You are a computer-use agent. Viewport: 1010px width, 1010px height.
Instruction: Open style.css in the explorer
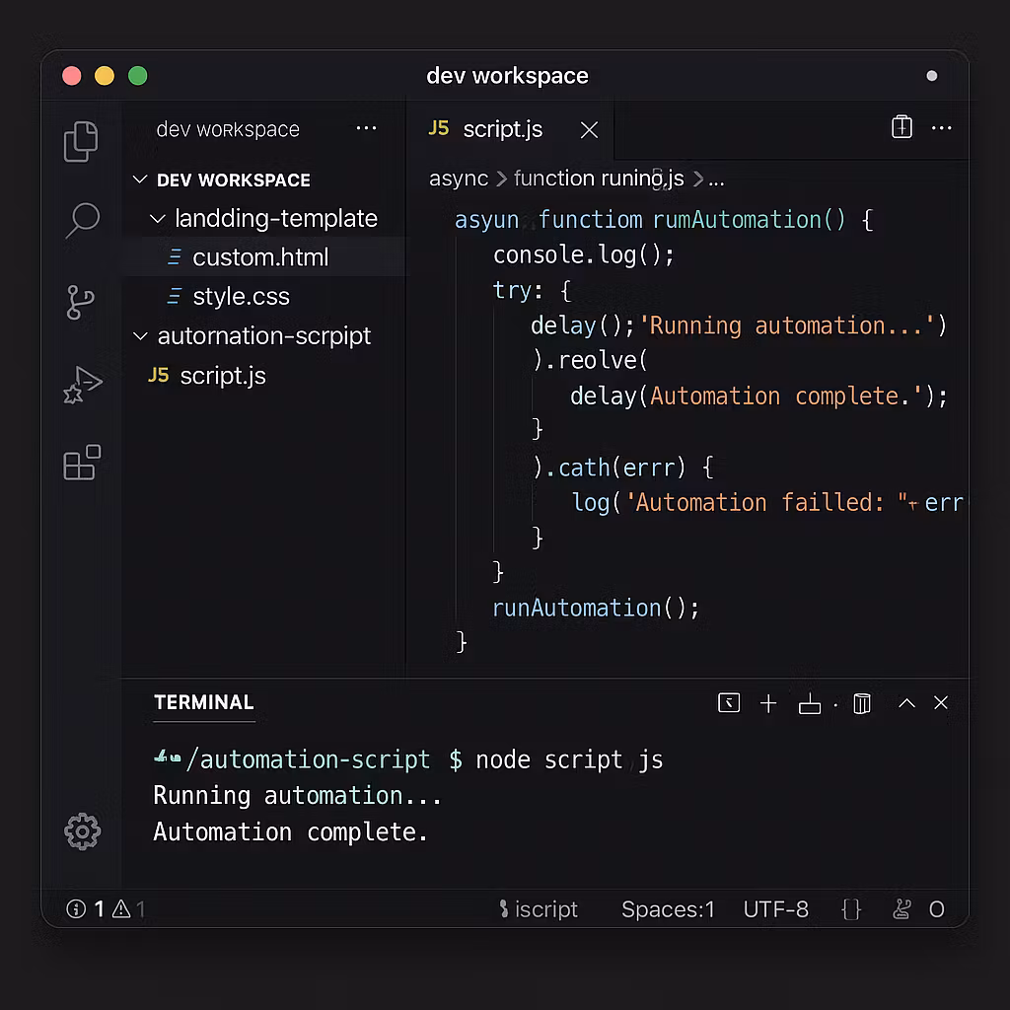pos(242,296)
